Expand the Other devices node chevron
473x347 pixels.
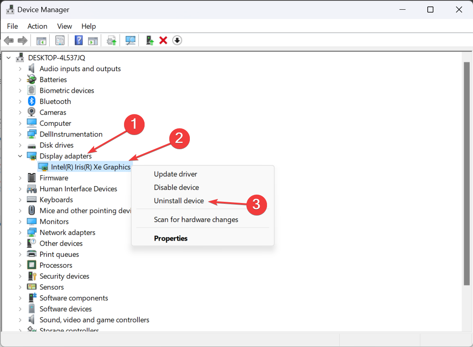click(20, 243)
